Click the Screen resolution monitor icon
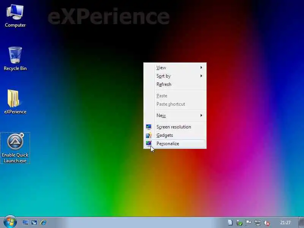This screenshot has height=228, width=304. [149, 127]
